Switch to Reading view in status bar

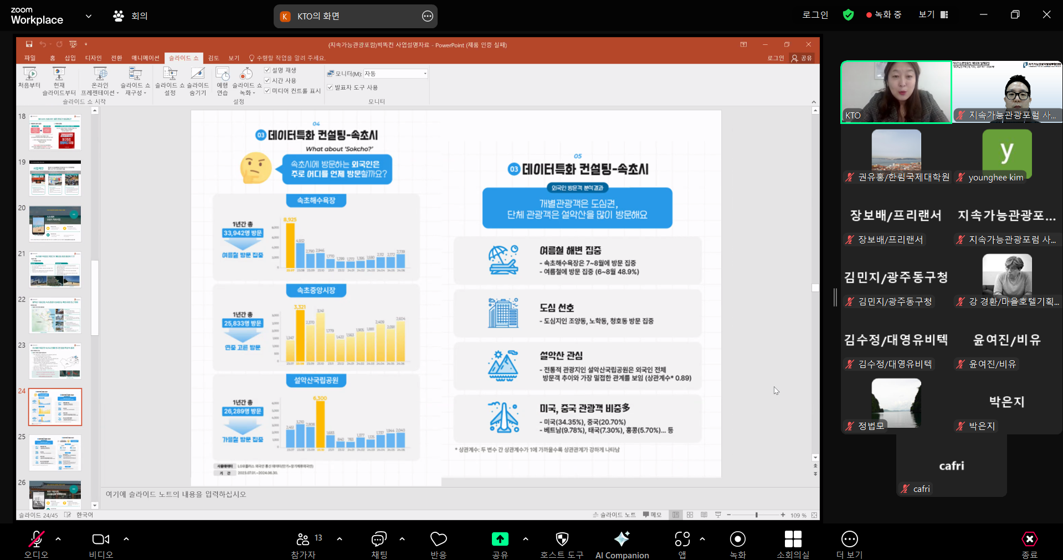click(x=704, y=515)
